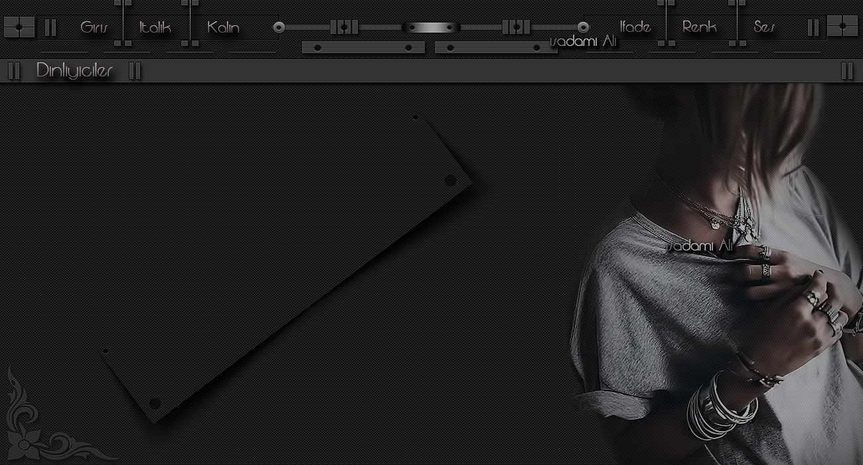Screen dimensions: 863x465
Task: Toggle Kalın bold formatting
Action: click(x=223, y=27)
